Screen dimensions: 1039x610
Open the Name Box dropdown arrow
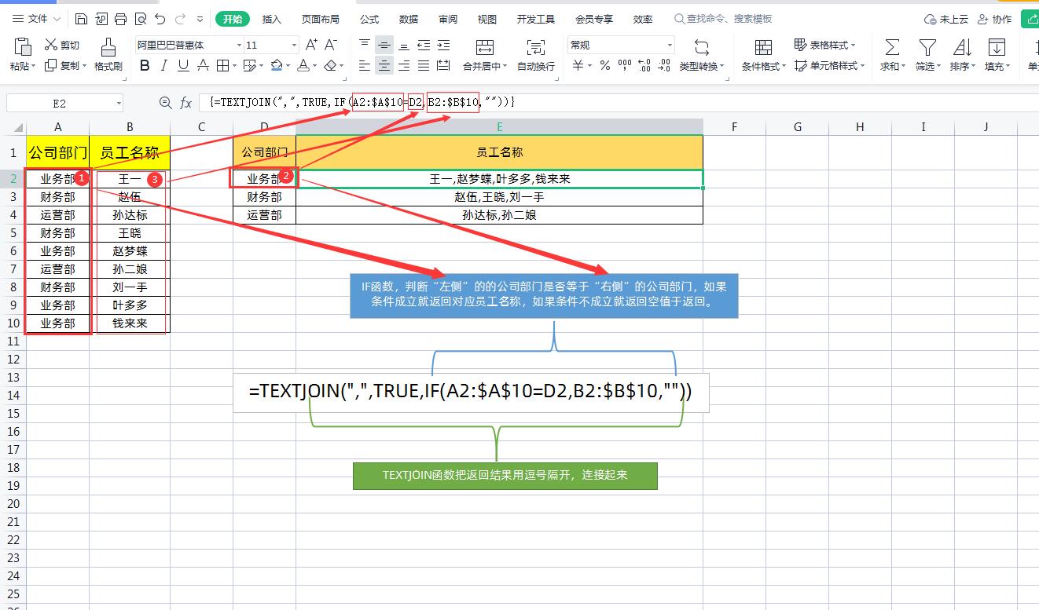119,103
